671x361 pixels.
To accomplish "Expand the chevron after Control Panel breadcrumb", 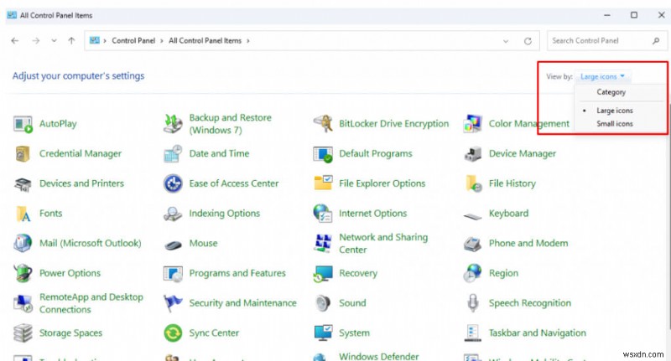I will [161, 41].
